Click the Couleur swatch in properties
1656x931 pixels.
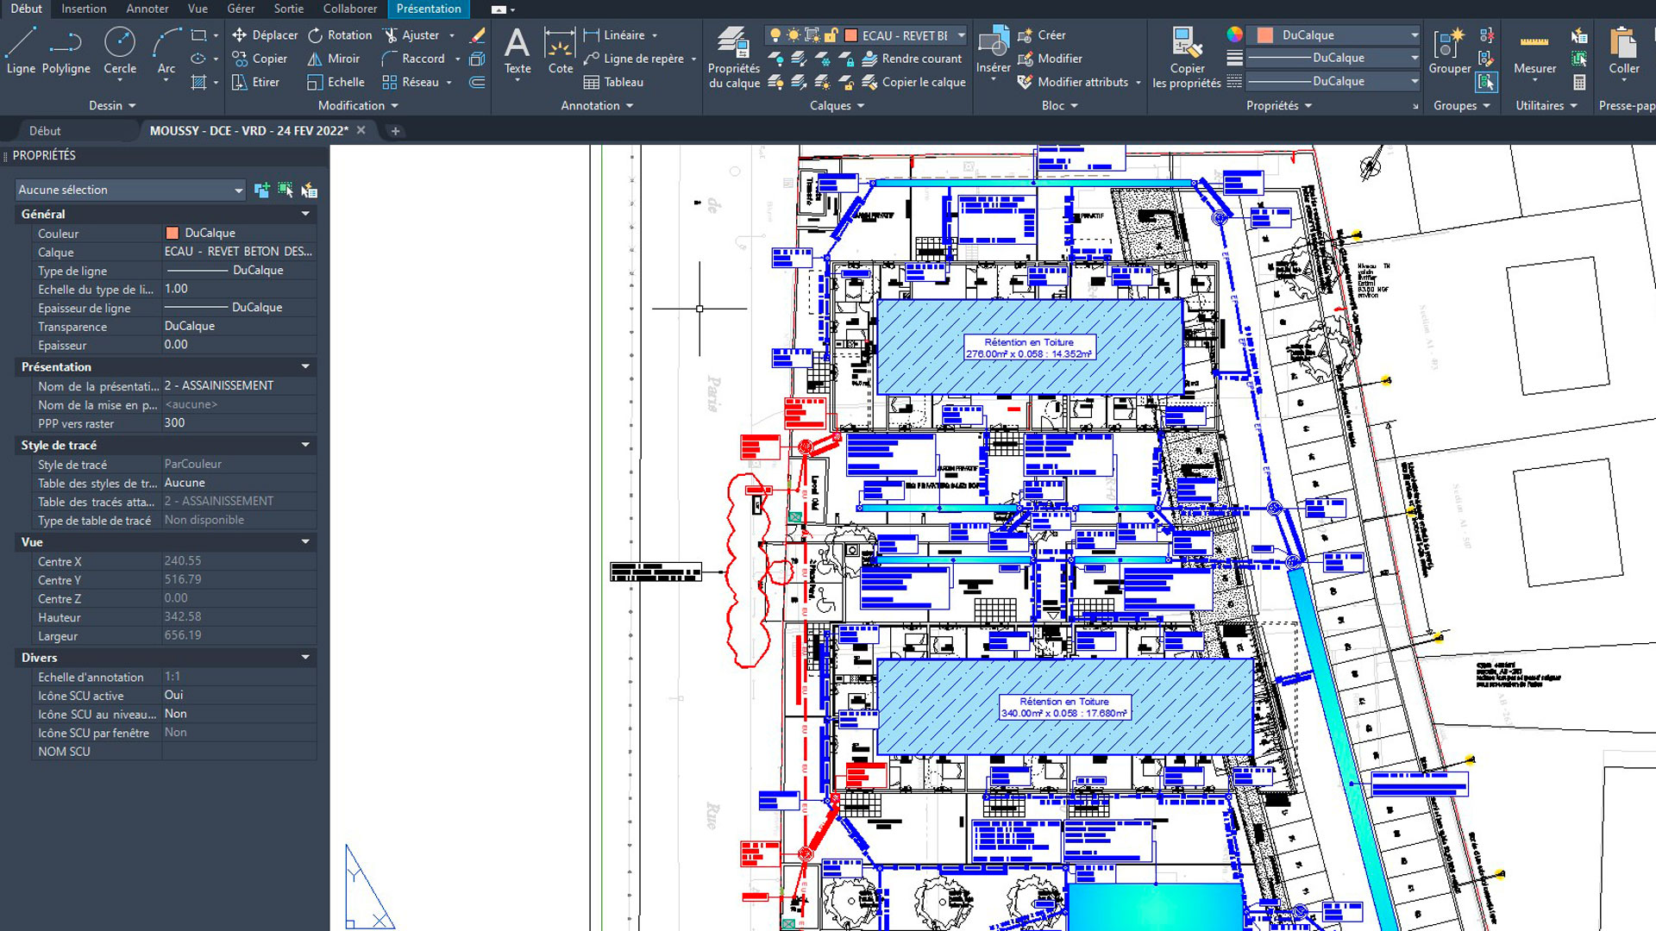pyautogui.click(x=172, y=233)
